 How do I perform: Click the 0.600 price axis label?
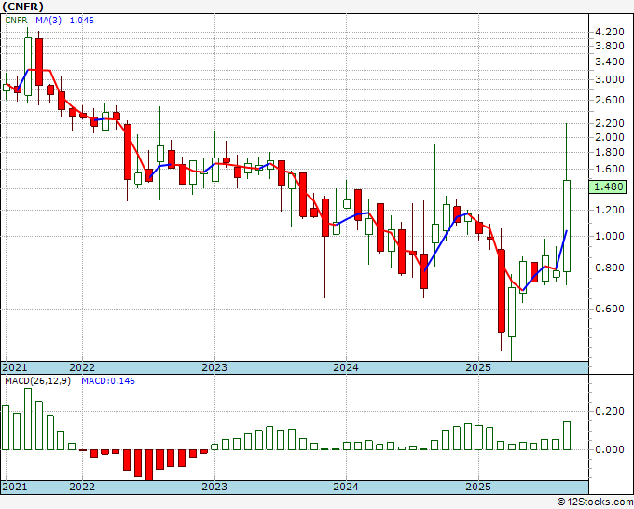pyautogui.click(x=610, y=309)
